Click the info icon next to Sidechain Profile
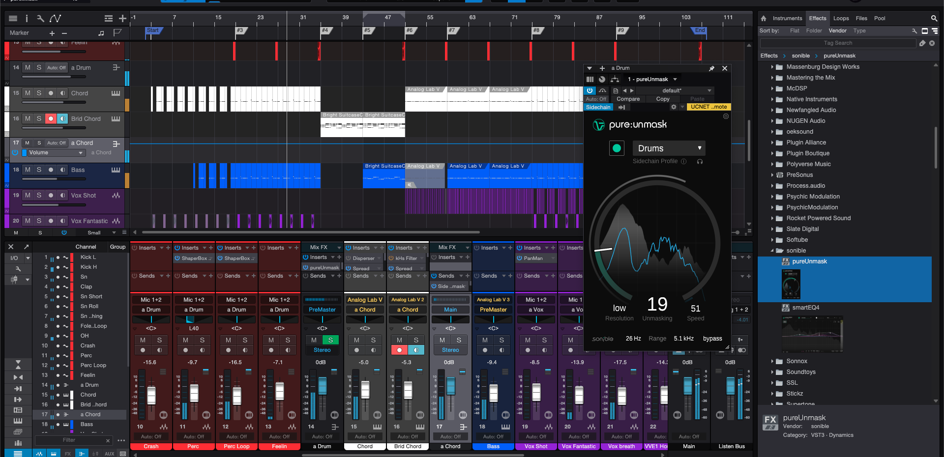 pyautogui.click(x=683, y=161)
